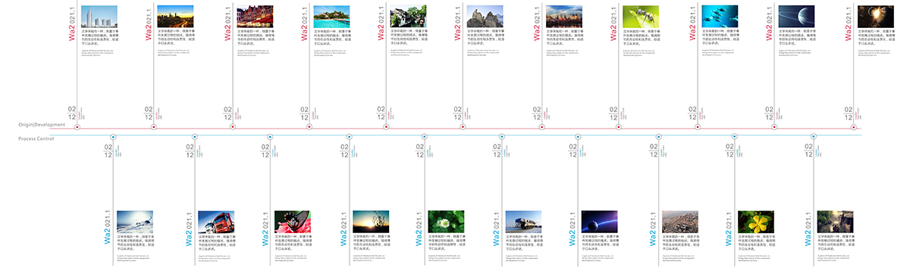Select the first blue marker on Process Control line

113,137
